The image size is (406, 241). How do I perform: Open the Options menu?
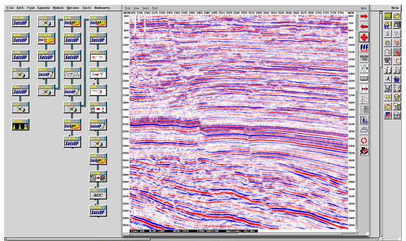(72, 8)
